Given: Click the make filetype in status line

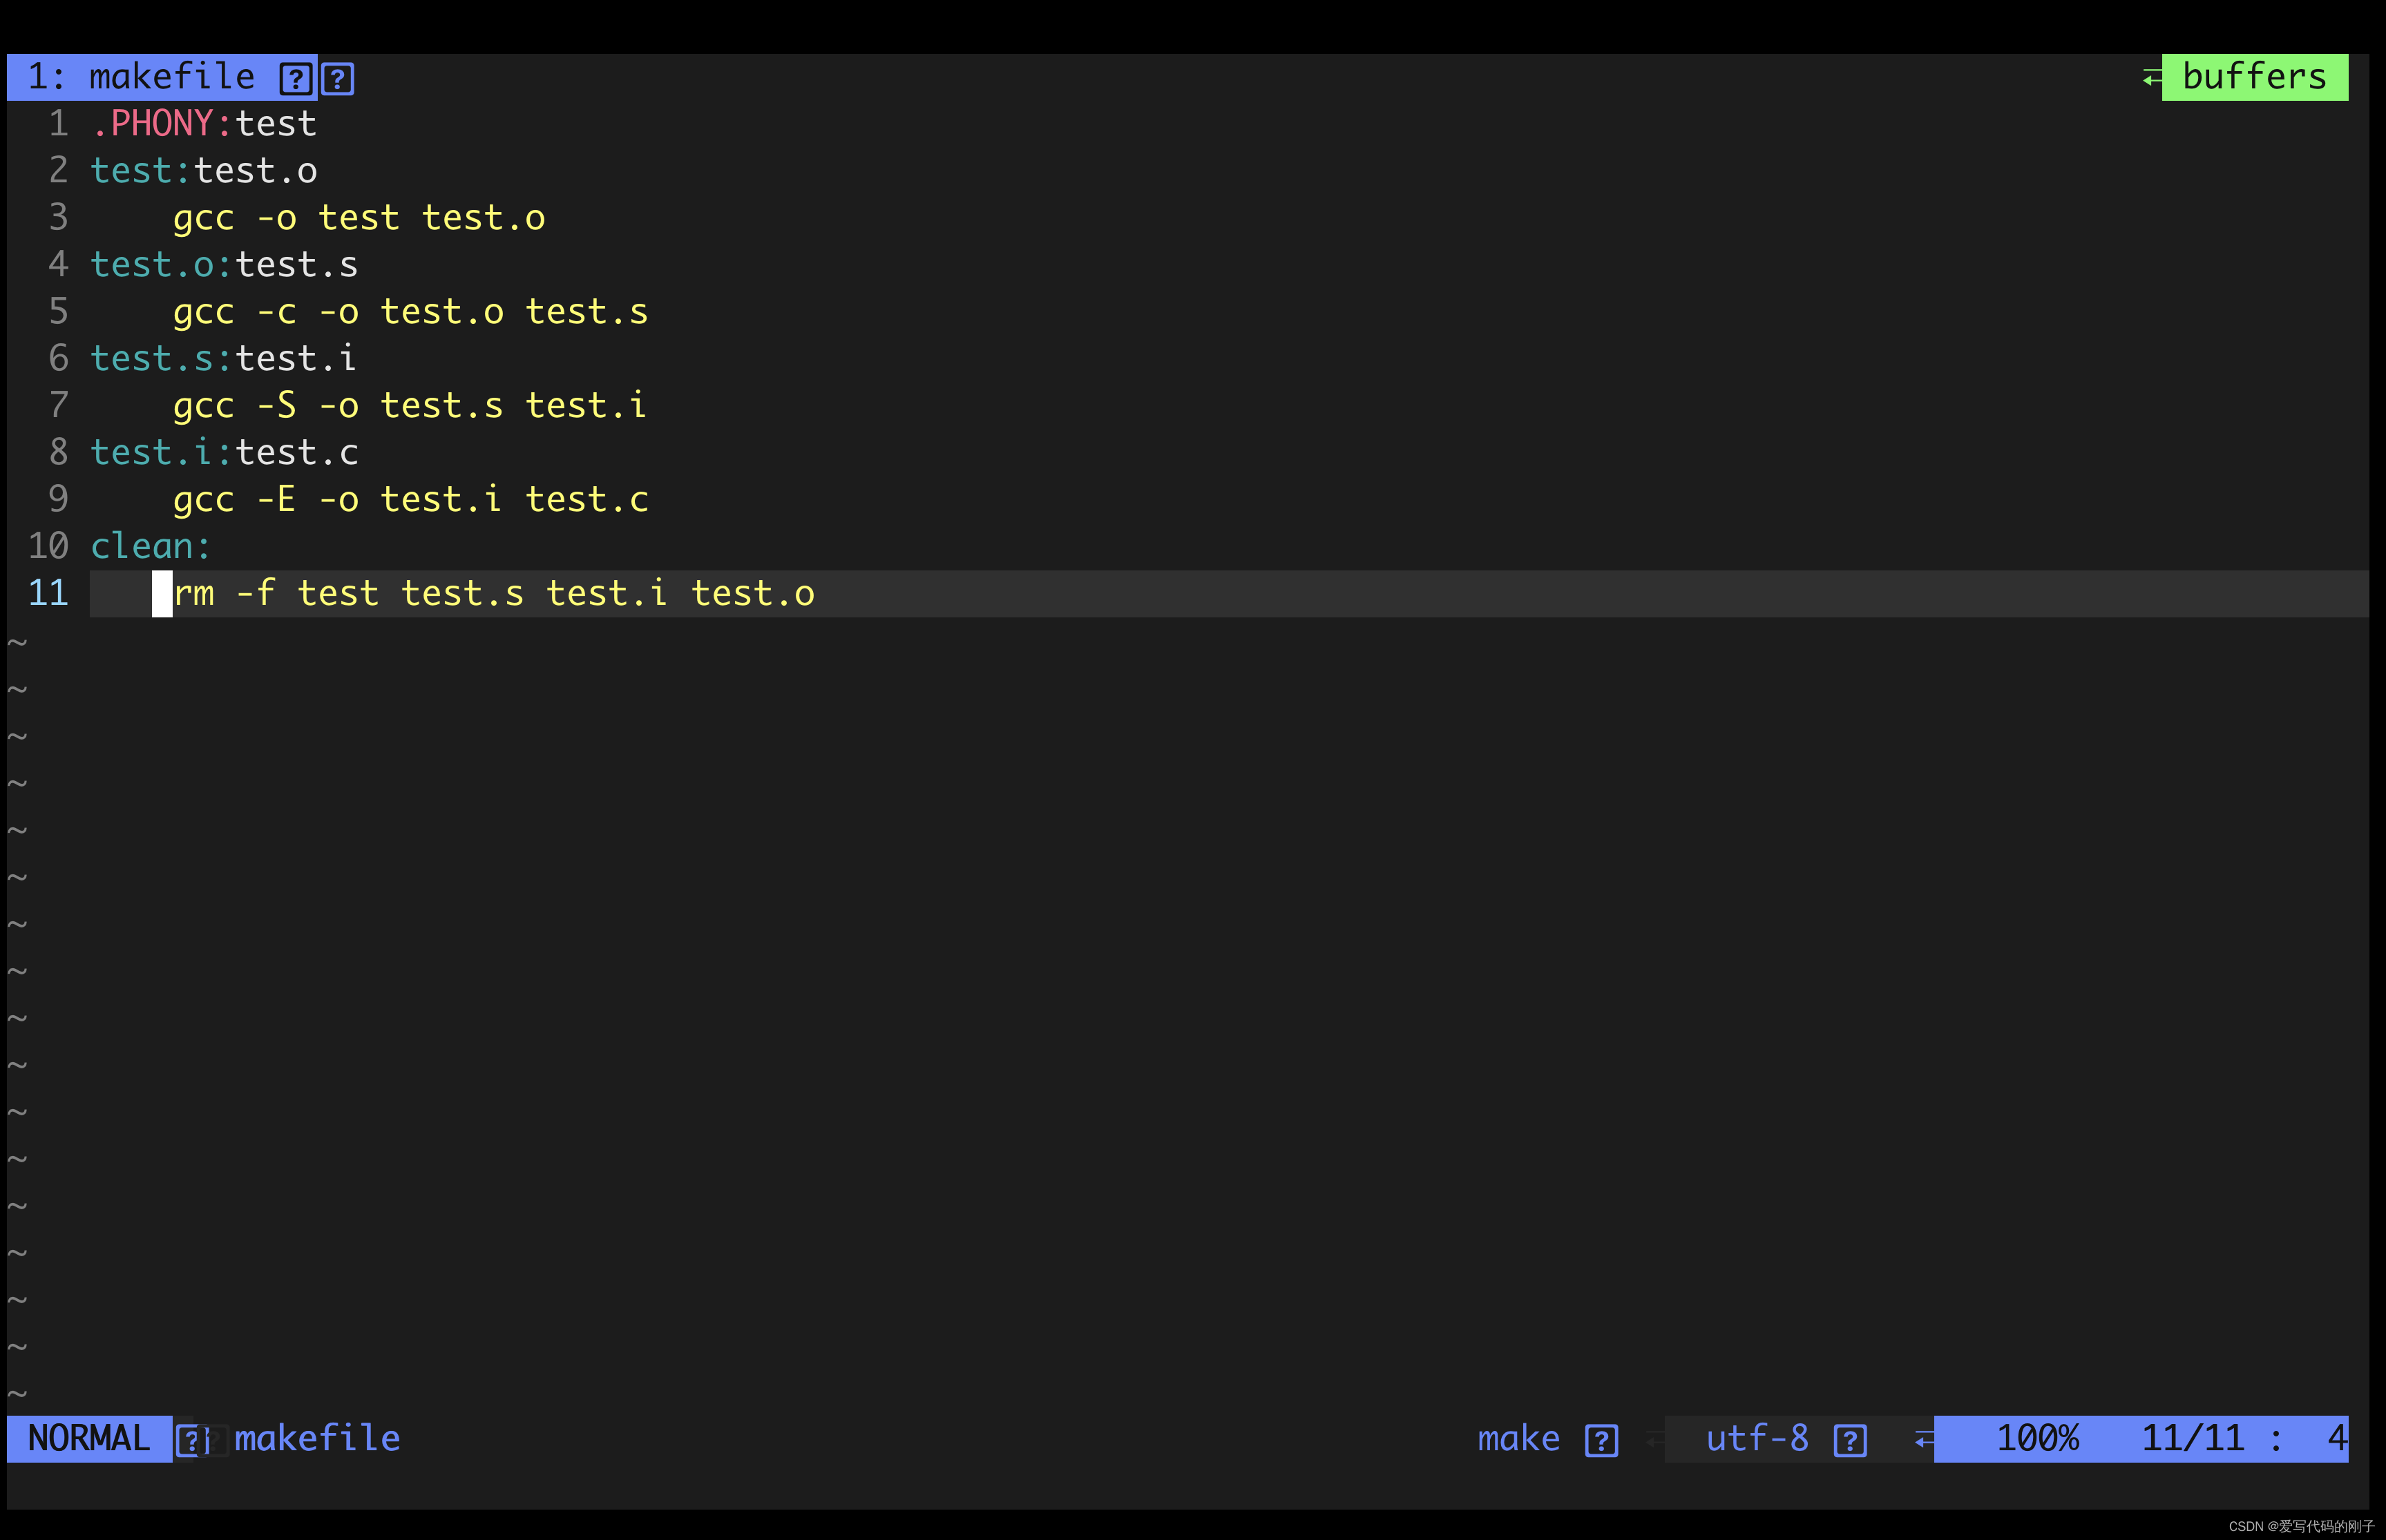Looking at the screenshot, I should coord(1518,1438).
